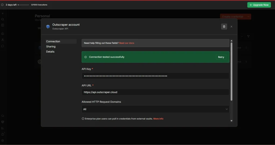Screen dimensions: 275x145
Task: Click the trial info icon in top bar
Action: pos(2,5)
